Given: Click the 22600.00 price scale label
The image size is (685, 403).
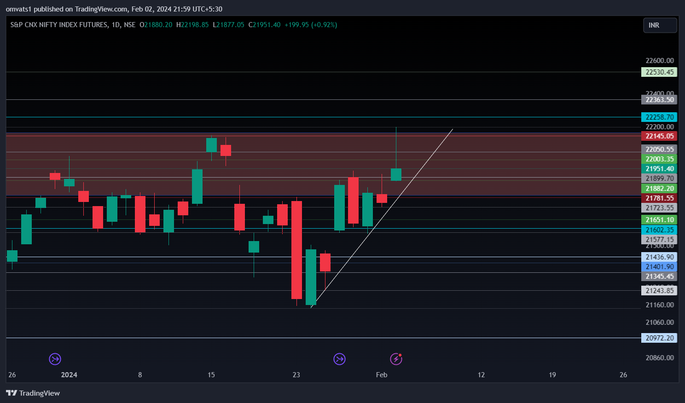Looking at the screenshot, I should (660, 61).
